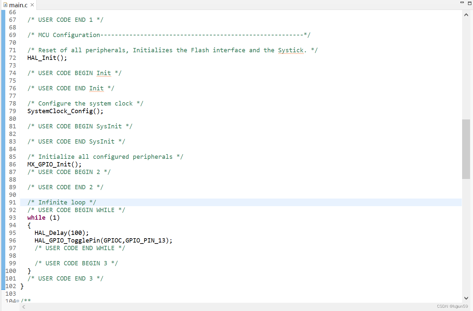
Task: Click the underlined word Systick
Action: [291, 50]
